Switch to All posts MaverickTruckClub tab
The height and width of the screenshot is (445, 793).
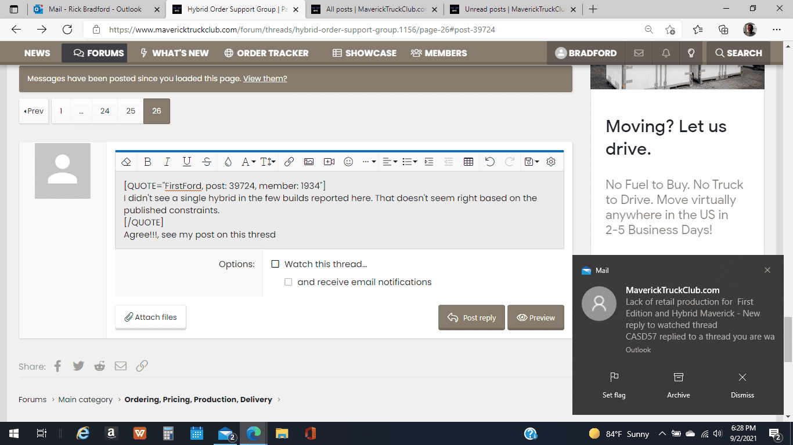pyautogui.click(x=376, y=9)
